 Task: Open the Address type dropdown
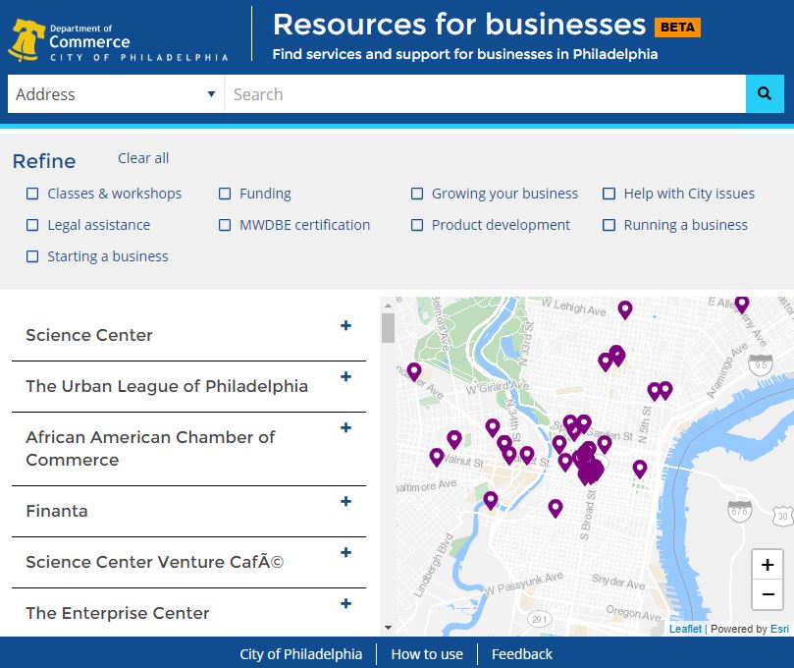(x=115, y=93)
